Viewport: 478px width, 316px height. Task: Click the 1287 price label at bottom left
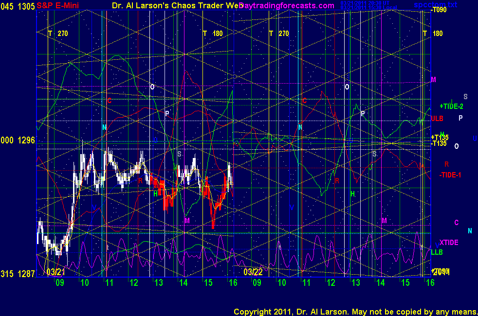point(26,274)
